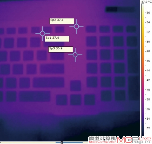Image resolution: width=152 pixels, height=144 pixels.
Task: Click the slider handle on bottom range bar
Action: [62, 143]
